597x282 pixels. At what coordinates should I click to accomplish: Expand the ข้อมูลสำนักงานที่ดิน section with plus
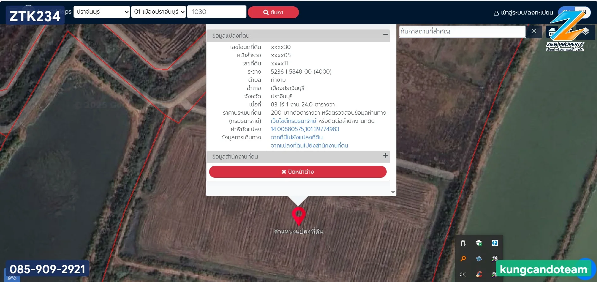(x=385, y=155)
